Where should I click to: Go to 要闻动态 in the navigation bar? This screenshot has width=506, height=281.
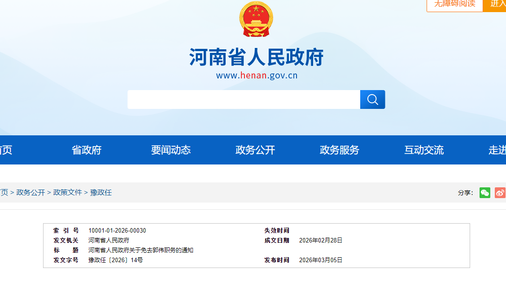pyautogui.click(x=171, y=150)
